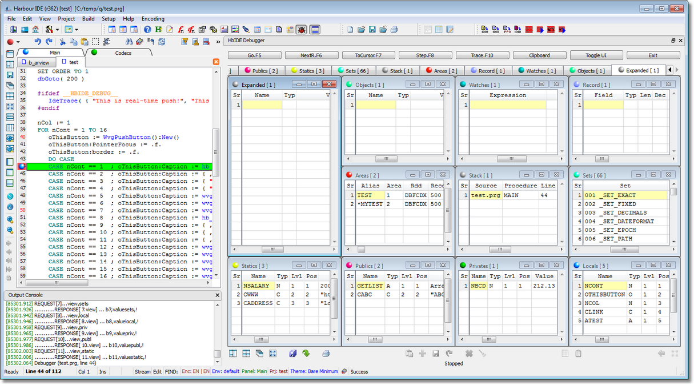This screenshot has height=385, width=694.
Task: Expand the toolbar overflow chevron near HbIDE Debugger
Action: (218, 41)
